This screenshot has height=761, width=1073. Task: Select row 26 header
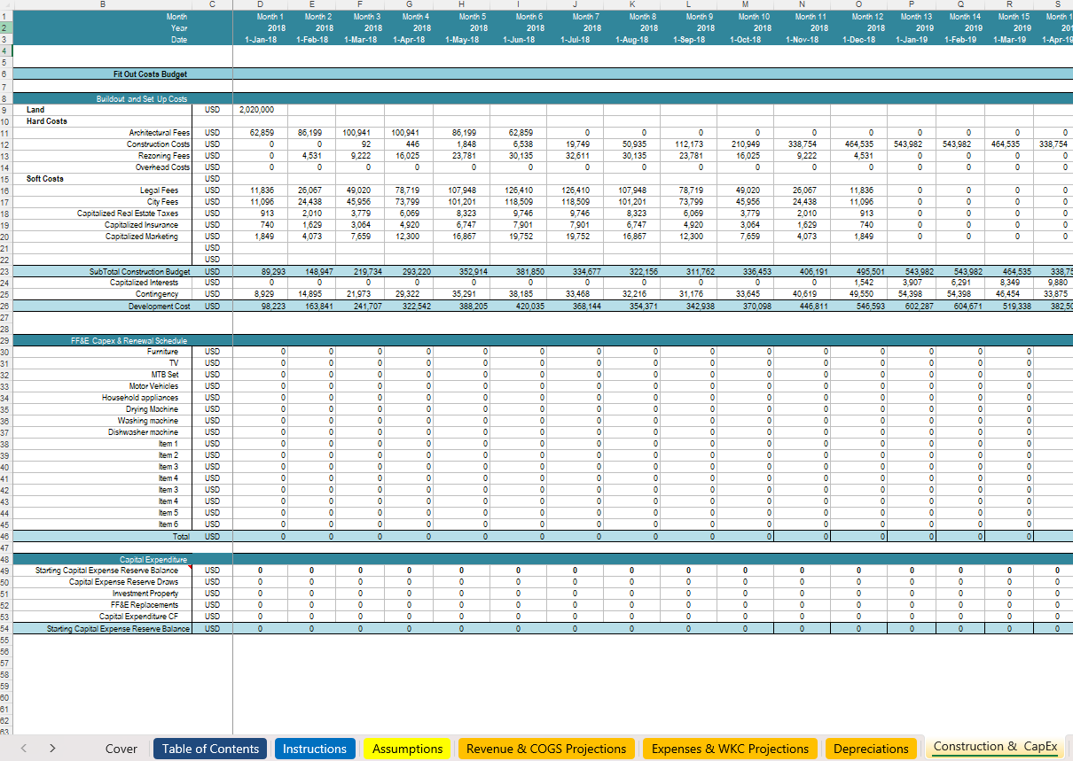4,306
